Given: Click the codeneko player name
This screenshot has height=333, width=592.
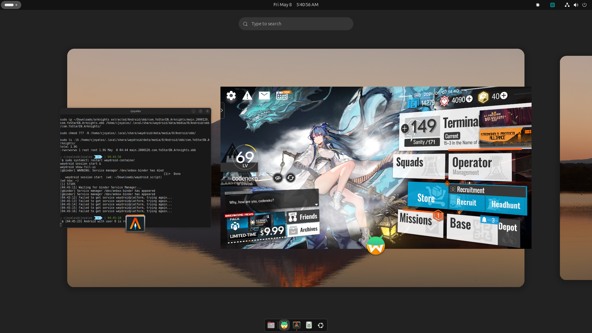Looking at the screenshot, I should [245, 178].
